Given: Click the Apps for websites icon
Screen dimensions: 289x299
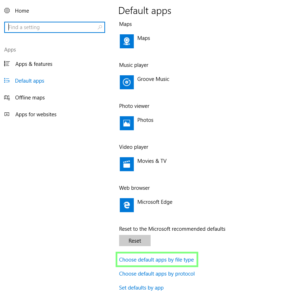Looking at the screenshot, I should tap(7, 114).
